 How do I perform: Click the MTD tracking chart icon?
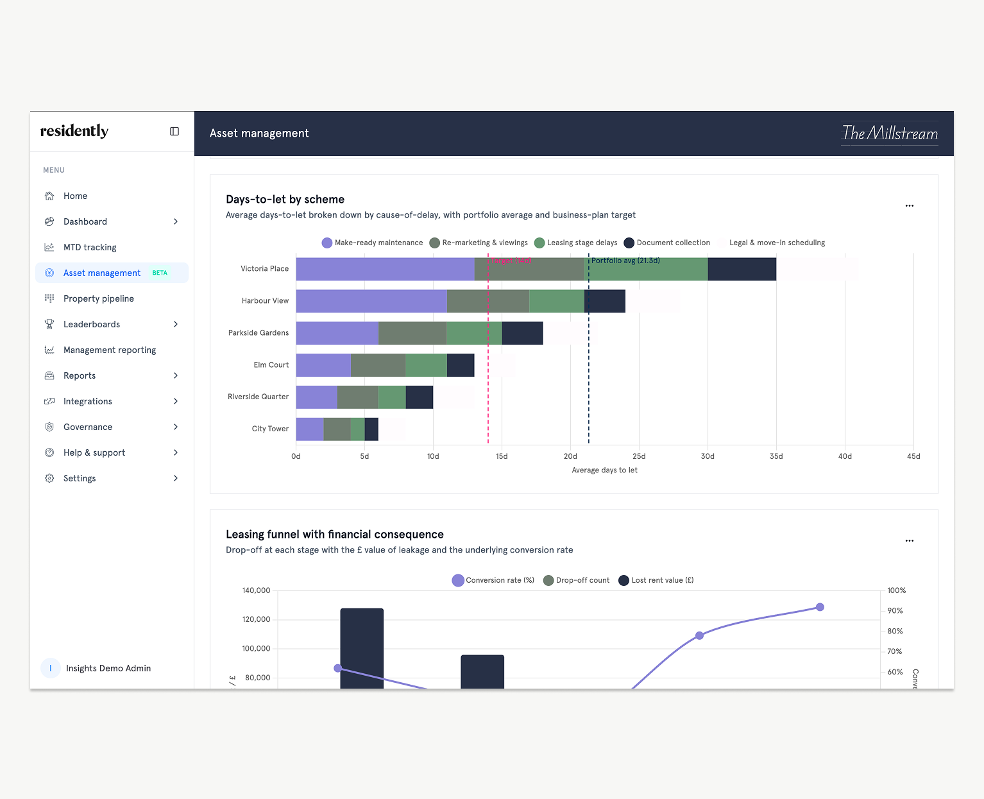tap(49, 247)
